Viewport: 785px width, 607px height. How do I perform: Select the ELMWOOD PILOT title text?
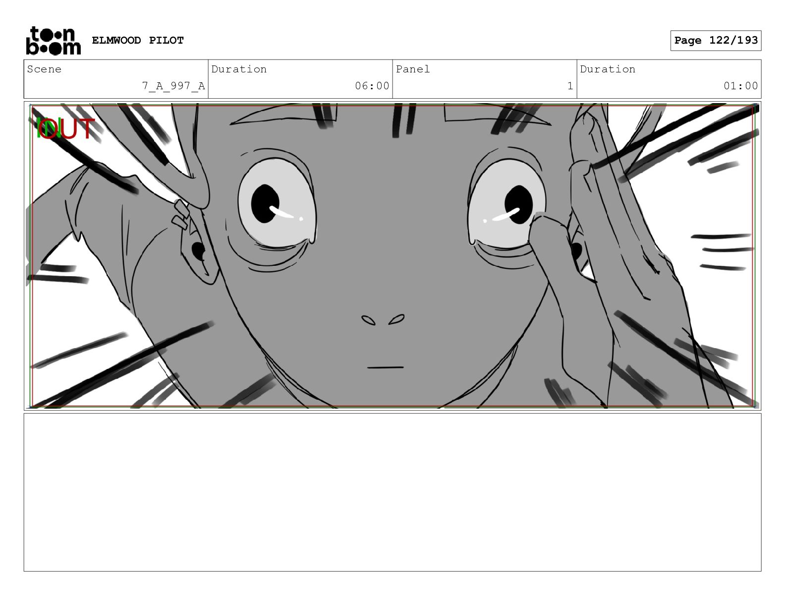pos(137,40)
